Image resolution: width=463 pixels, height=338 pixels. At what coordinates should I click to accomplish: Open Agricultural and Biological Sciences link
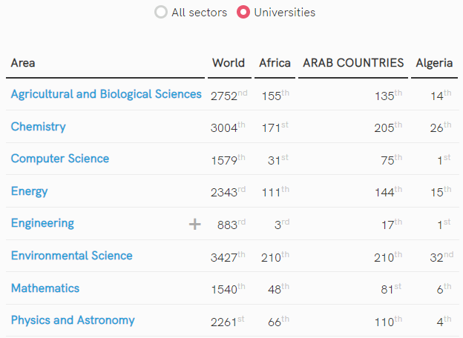106,94
